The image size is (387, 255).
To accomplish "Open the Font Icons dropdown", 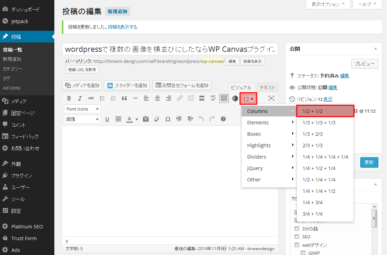I will 82,109.
